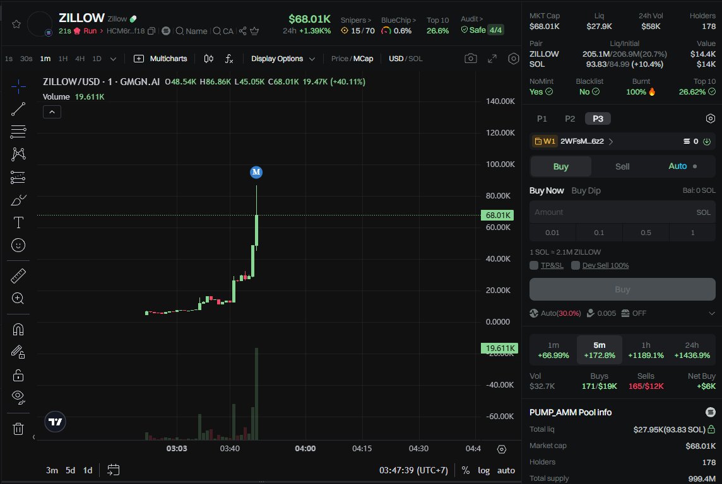Viewport: 722px width, 484px height.
Task: Expand the Snipers details
Action: (355, 20)
